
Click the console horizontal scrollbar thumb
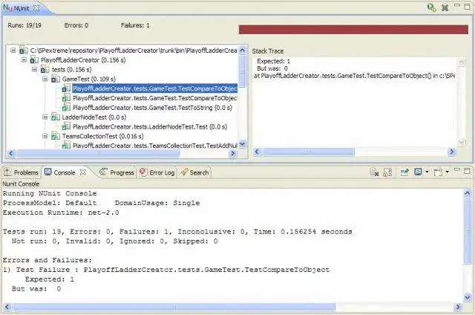click(174, 307)
